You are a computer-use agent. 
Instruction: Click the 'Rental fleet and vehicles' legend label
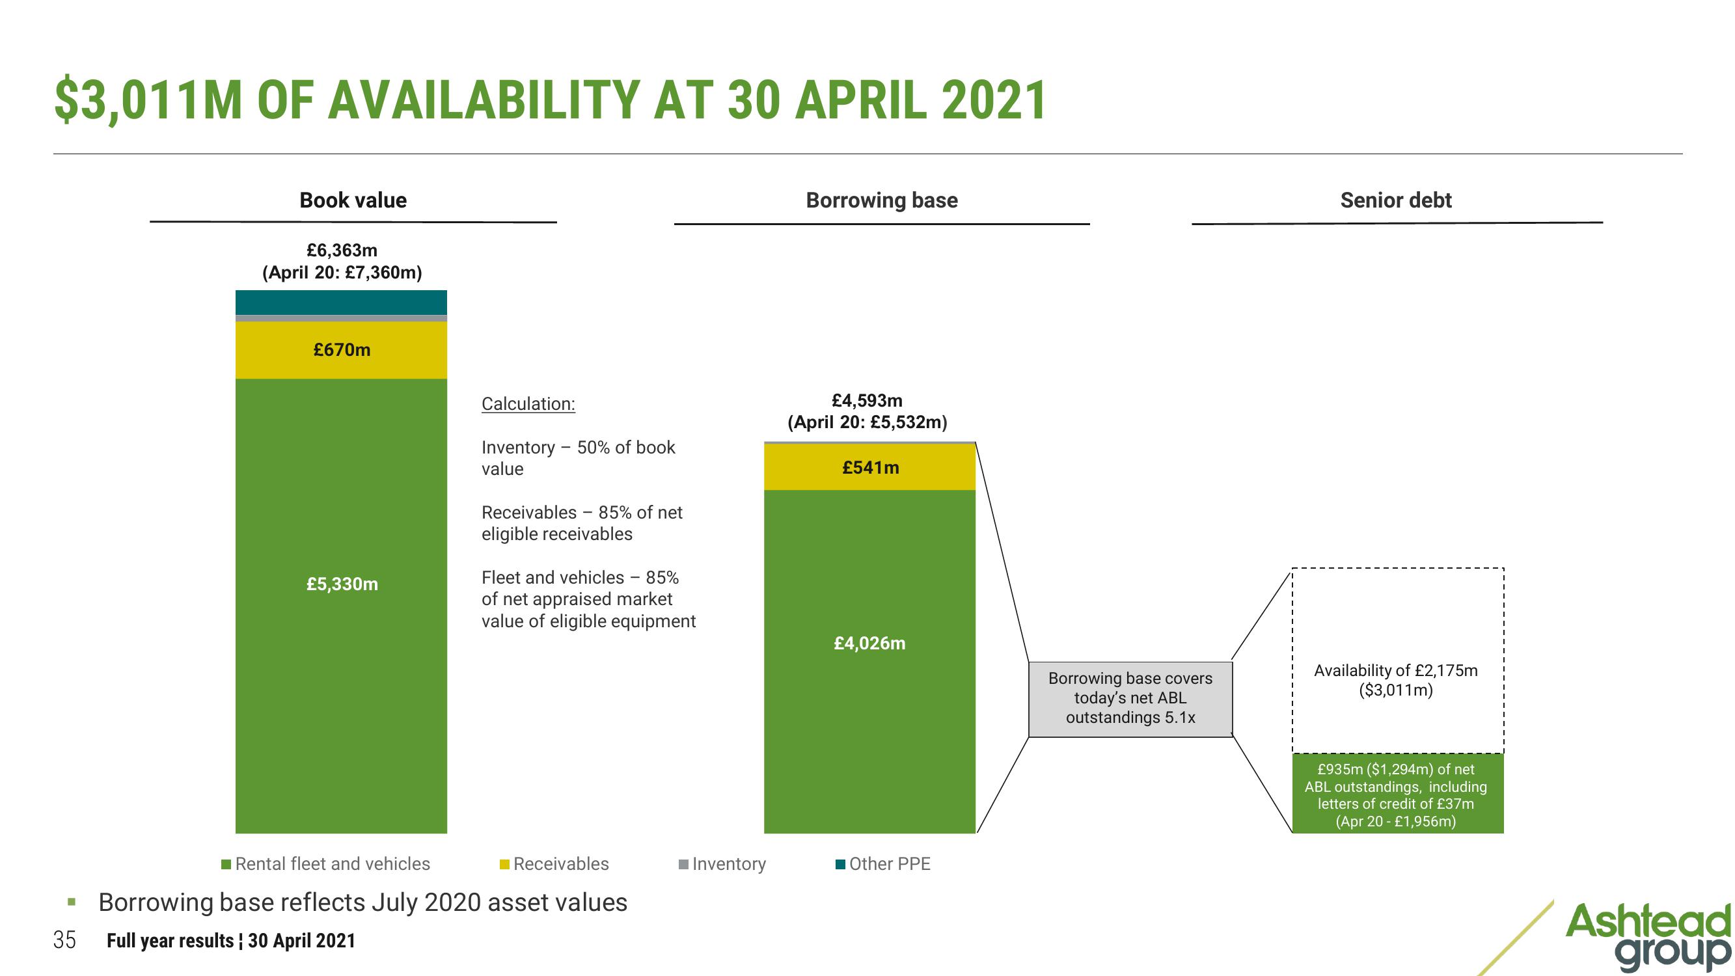coord(333,864)
